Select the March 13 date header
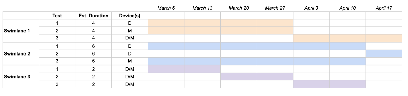 [202, 8]
